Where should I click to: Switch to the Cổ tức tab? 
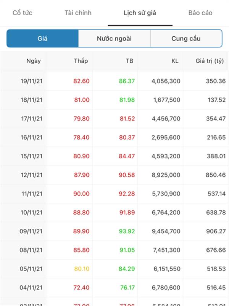click(x=22, y=13)
